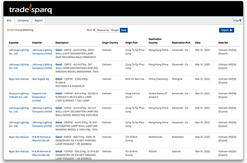The width and height of the screenshot is (247, 163).
Task: Click the Shanghai destination port cell
Action: (177, 79)
